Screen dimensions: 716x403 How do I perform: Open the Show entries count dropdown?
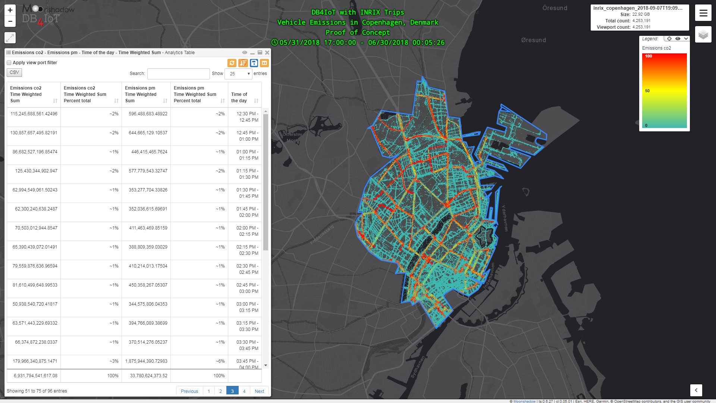tap(238, 74)
